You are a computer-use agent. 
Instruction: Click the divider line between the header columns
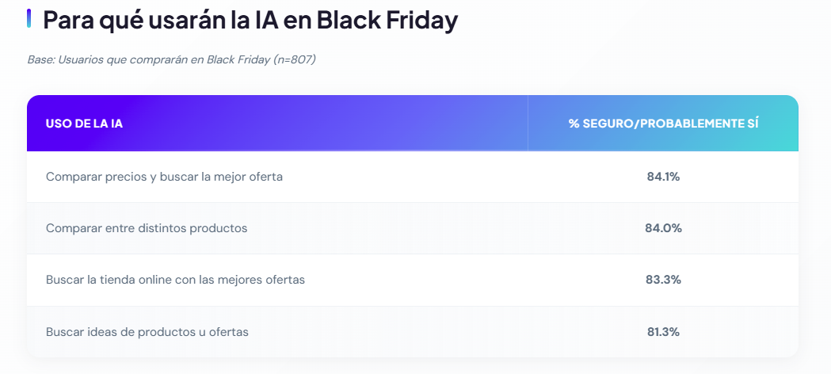click(x=528, y=124)
